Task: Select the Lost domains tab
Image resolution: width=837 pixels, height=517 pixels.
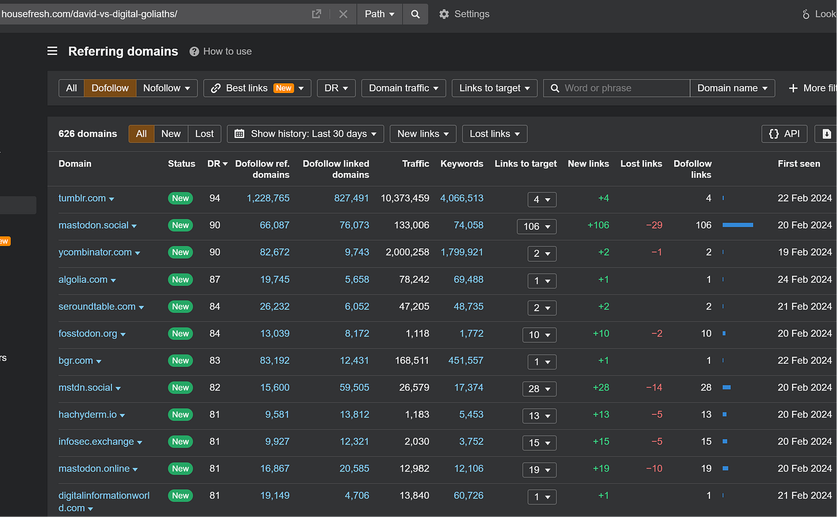Action: (x=204, y=134)
